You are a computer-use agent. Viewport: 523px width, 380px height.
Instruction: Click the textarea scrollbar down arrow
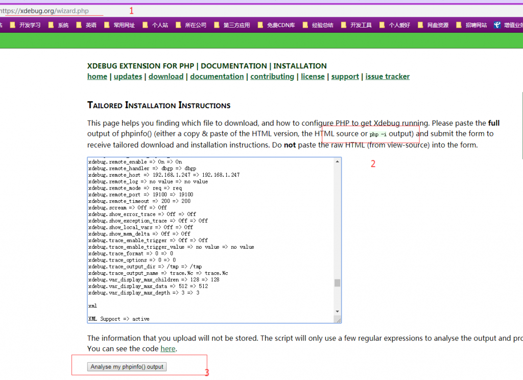[x=337, y=311]
